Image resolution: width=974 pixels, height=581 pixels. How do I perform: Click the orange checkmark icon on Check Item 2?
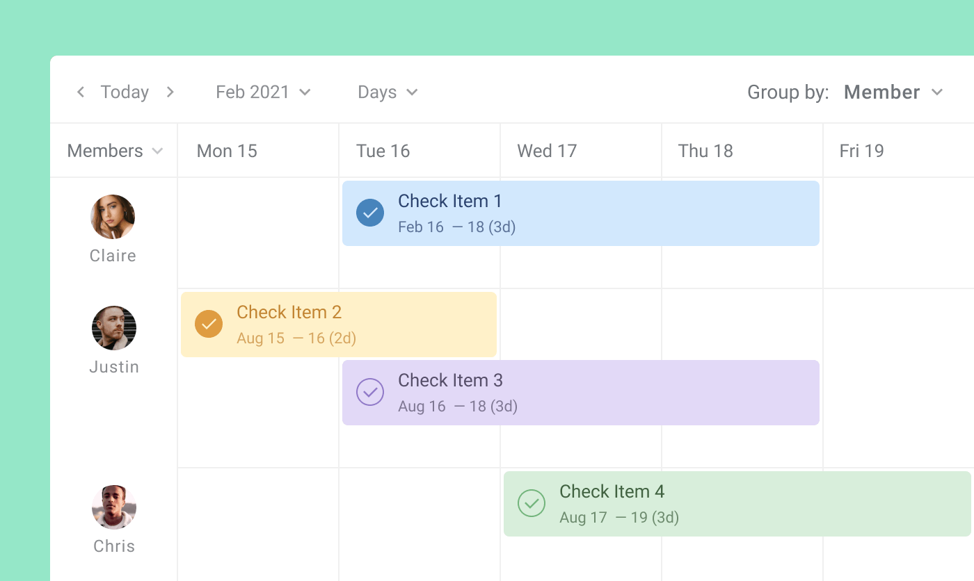209,324
